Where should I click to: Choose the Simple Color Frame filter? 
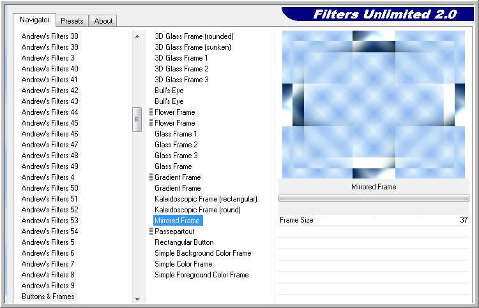pos(183,264)
